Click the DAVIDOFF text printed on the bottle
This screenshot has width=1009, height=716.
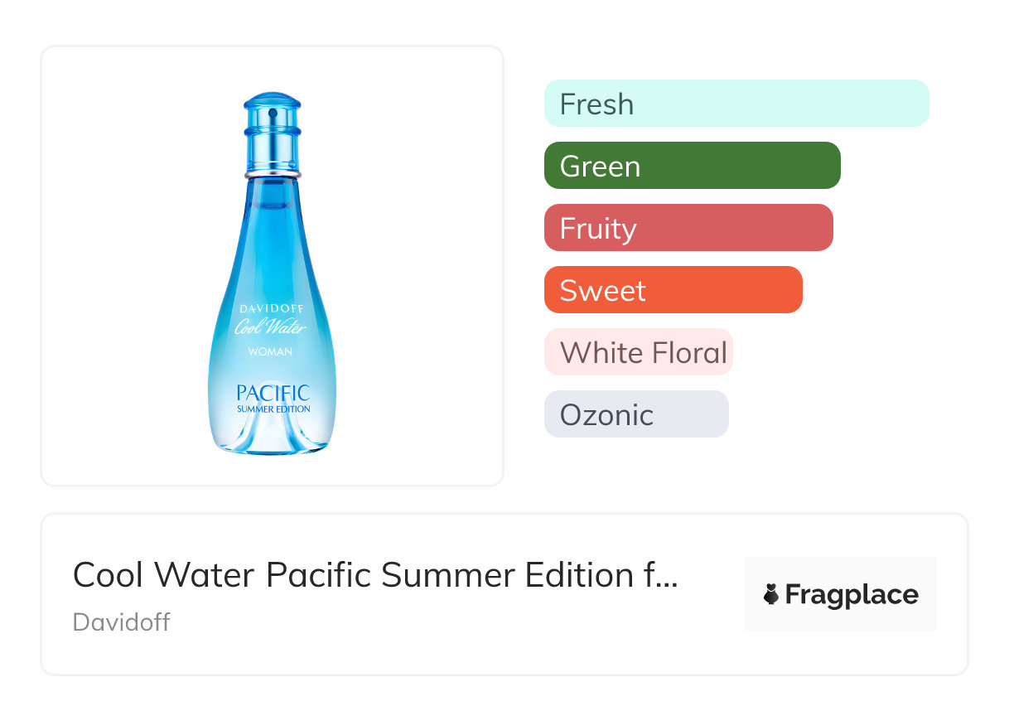tap(271, 309)
